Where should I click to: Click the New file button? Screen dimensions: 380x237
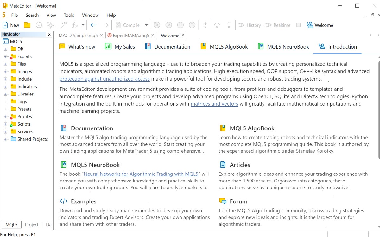click(x=11, y=25)
